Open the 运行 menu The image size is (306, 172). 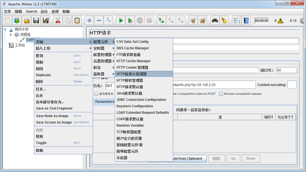pyautogui.click(x=44, y=11)
